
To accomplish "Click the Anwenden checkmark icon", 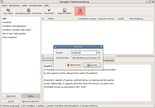I will (x=49, y=10).
